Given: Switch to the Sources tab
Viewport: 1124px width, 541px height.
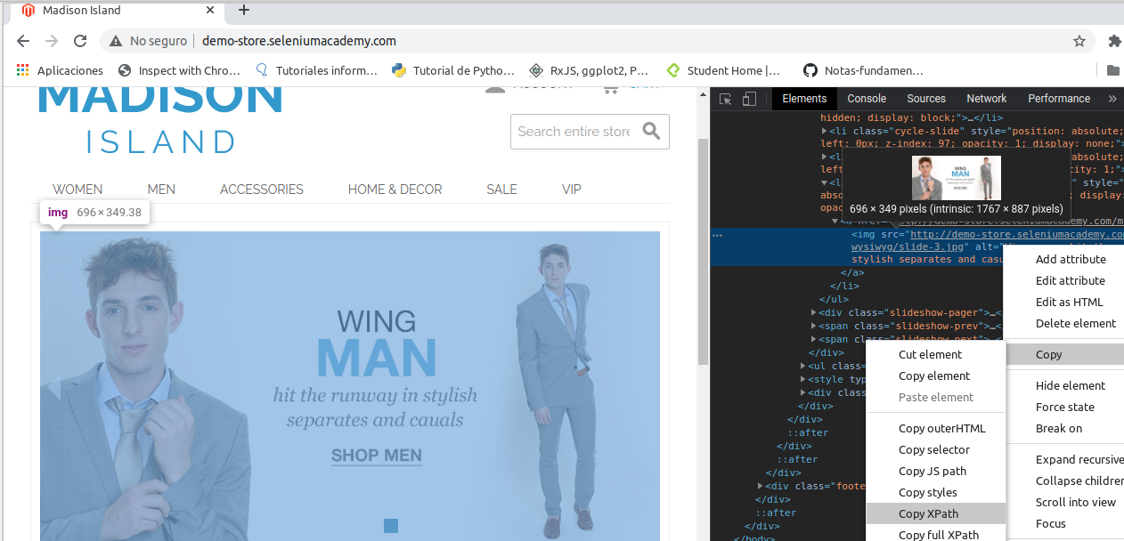Looking at the screenshot, I should pyautogui.click(x=926, y=99).
